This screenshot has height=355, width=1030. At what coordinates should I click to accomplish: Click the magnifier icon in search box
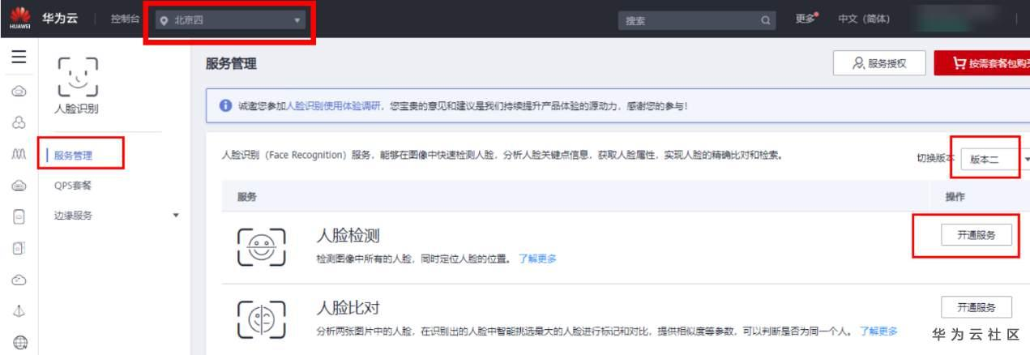coord(765,19)
